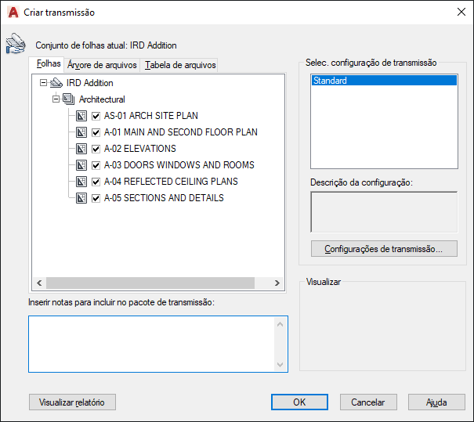This screenshot has width=474, height=422.
Task: Click the transmission notes text box
Action: pos(151,344)
